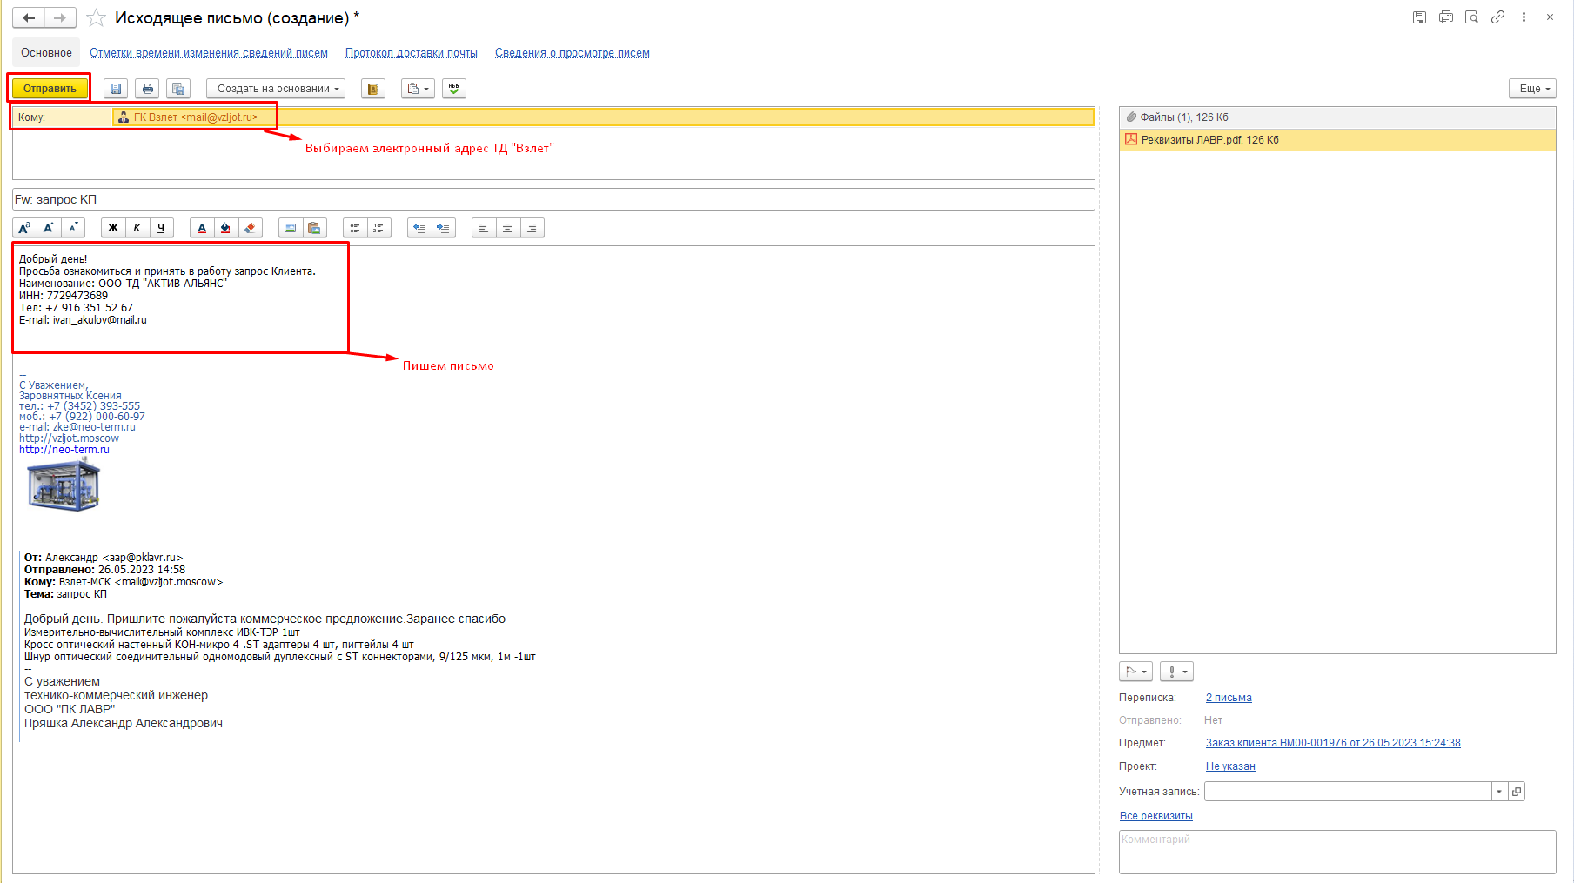Open the Сведения о просмотре писем tab
This screenshot has width=1574, height=883.
point(573,53)
